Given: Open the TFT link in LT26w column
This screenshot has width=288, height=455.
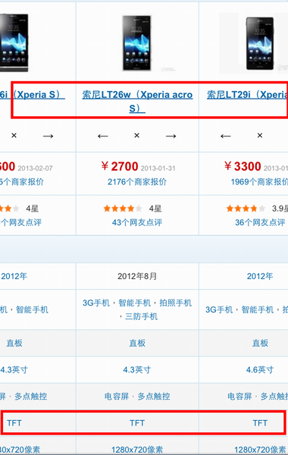Looking at the screenshot, I should (x=137, y=423).
